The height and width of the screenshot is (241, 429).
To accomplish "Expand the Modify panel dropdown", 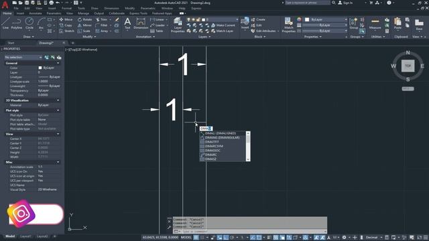I will click(89, 37).
